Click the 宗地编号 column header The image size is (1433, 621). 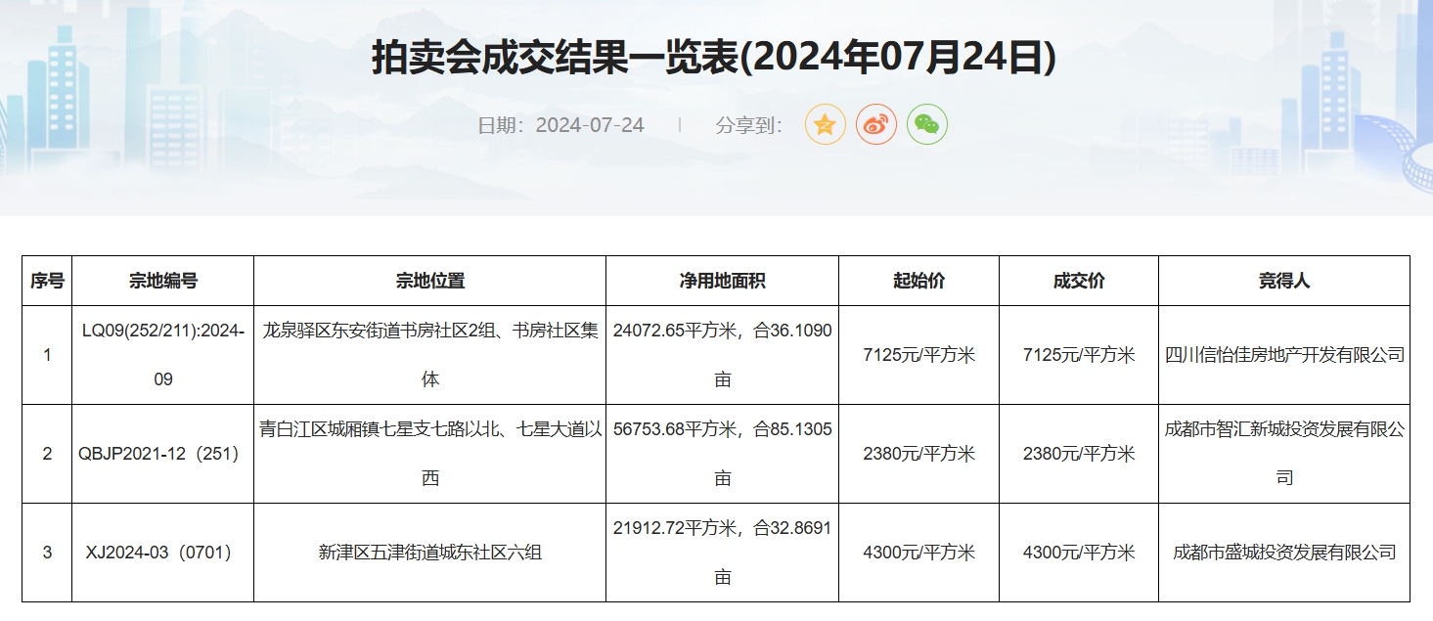163,281
